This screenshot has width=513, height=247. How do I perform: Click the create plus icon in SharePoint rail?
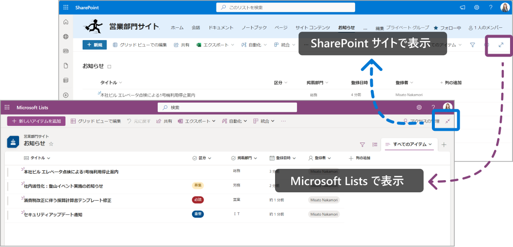click(x=66, y=95)
